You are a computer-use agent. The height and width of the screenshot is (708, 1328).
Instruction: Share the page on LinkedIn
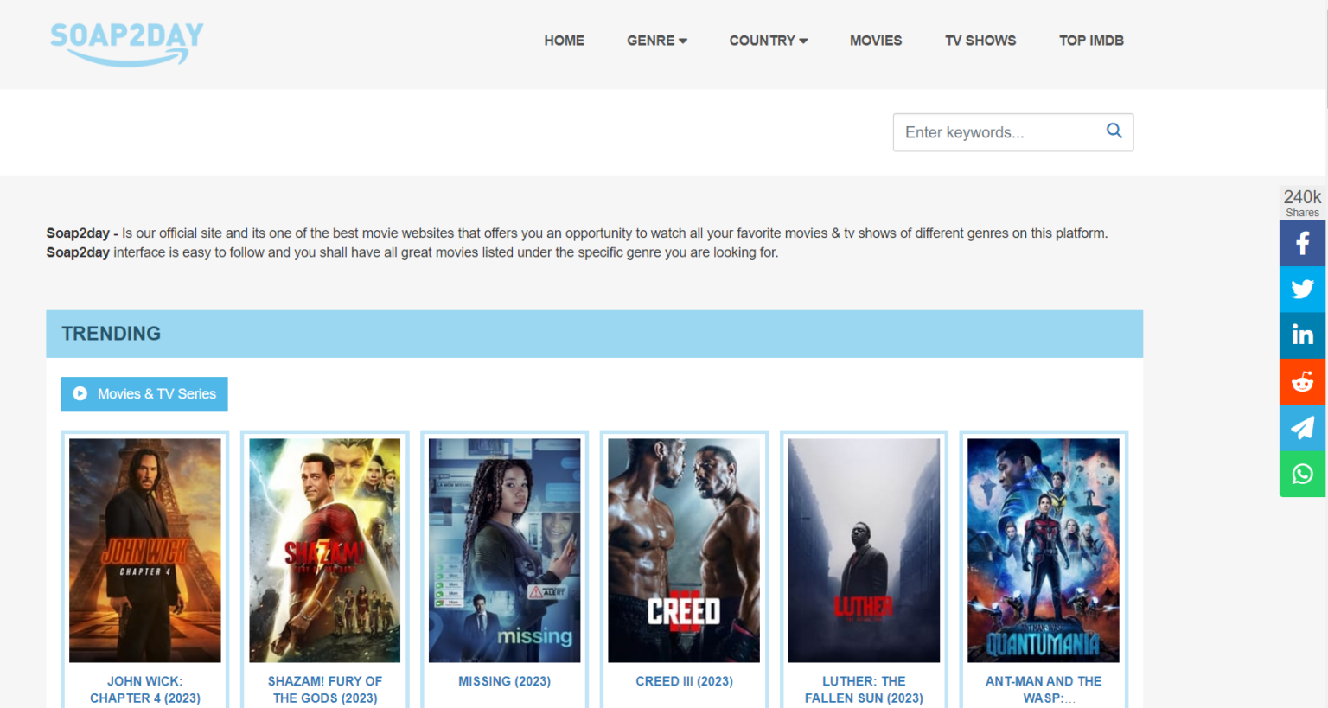pos(1302,335)
